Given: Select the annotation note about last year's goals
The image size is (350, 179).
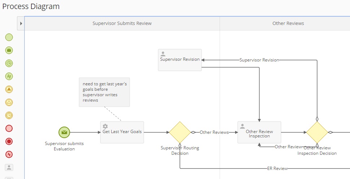Looking at the screenshot, I should coord(104,92).
